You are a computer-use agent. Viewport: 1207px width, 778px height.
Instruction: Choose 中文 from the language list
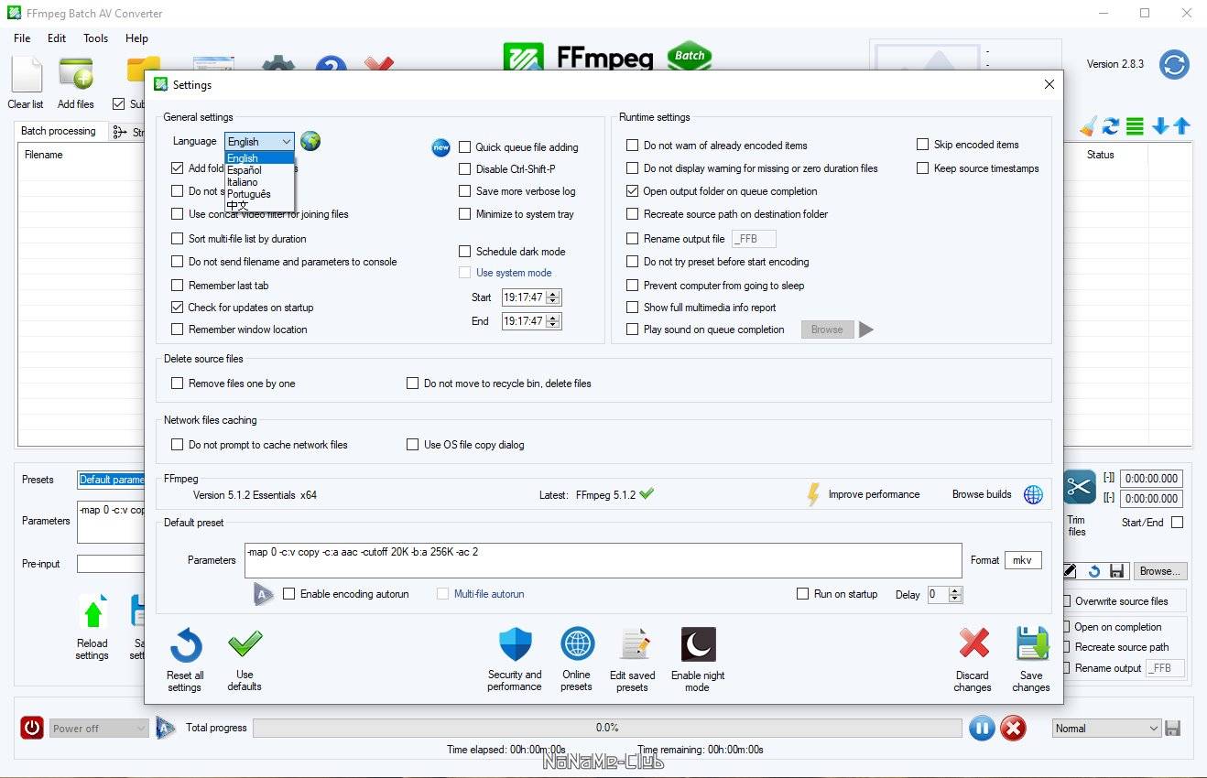coord(259,206)
